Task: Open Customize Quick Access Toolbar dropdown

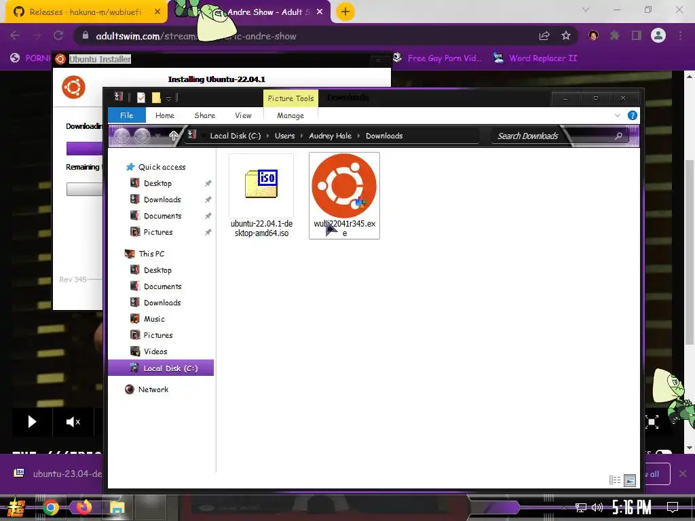Action: click(x=168, y=98)
